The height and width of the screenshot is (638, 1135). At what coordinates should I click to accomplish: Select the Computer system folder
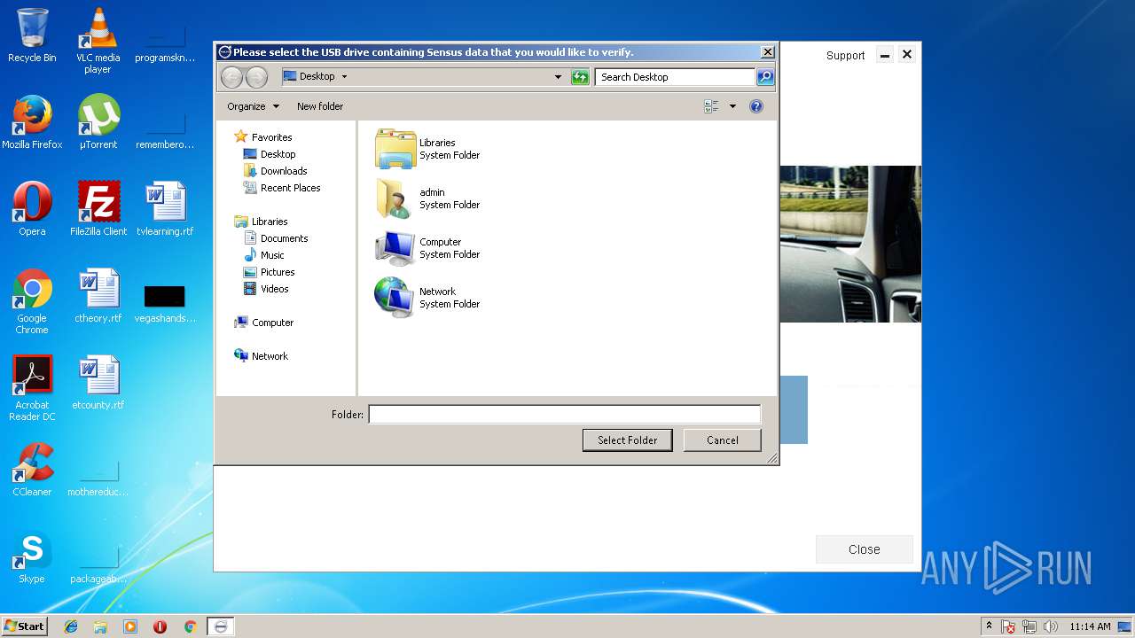coord(428,248)
